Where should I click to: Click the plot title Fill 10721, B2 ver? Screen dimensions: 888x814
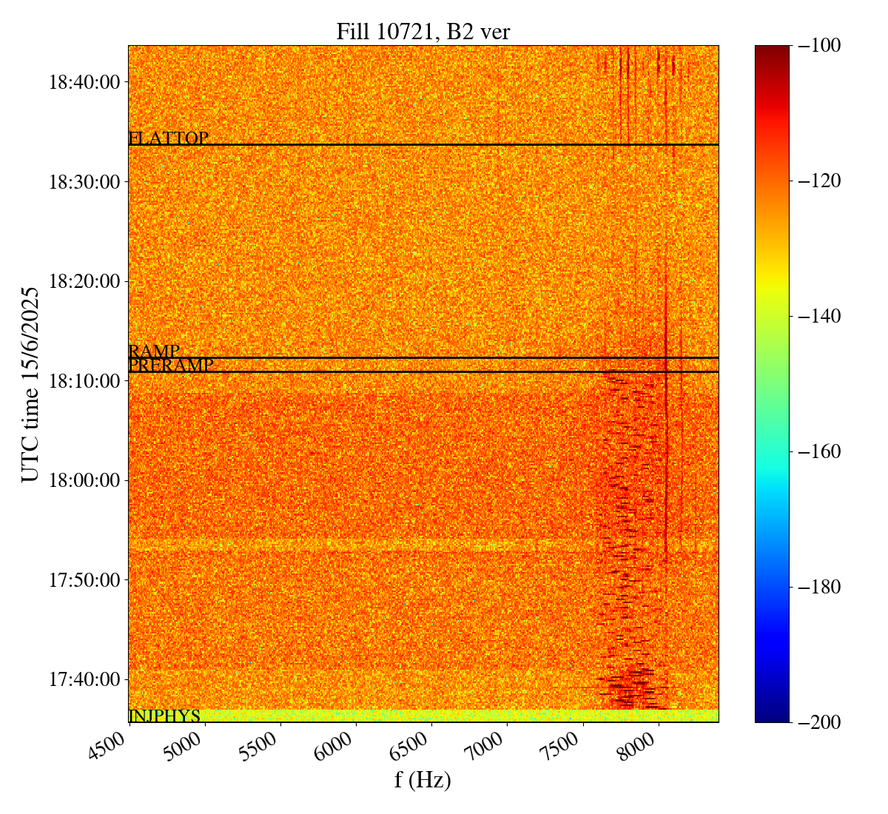click(423, 32)
